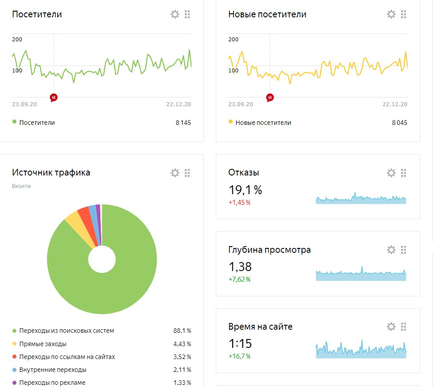
Task: Click the 19,1 % bounce rate value
Action: [245, 190]
